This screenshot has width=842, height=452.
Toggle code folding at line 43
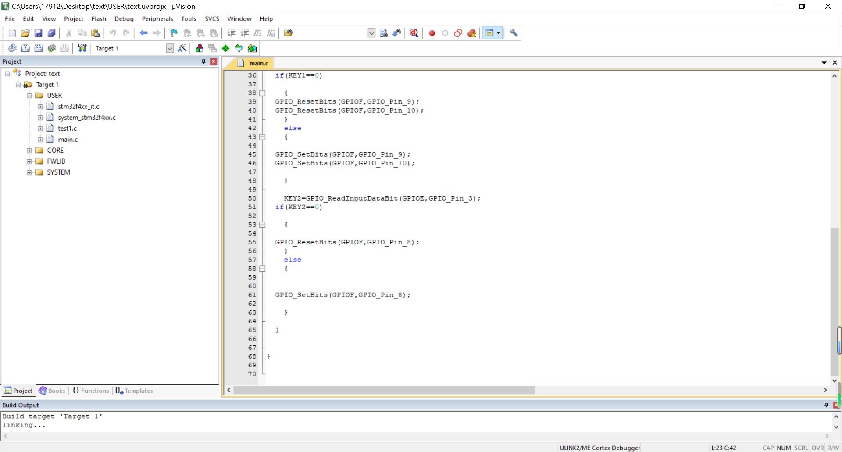(262, 137)
